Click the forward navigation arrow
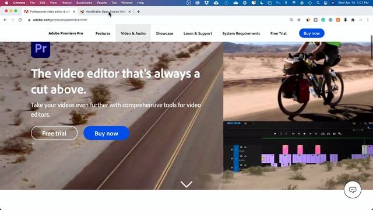This screenshot has width=373, height=210. 13,20
